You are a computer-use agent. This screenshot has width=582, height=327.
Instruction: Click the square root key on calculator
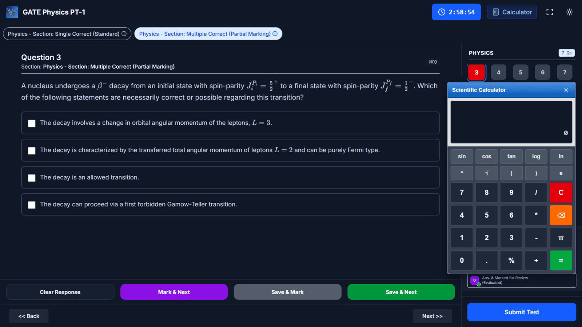tap(486, 173)
